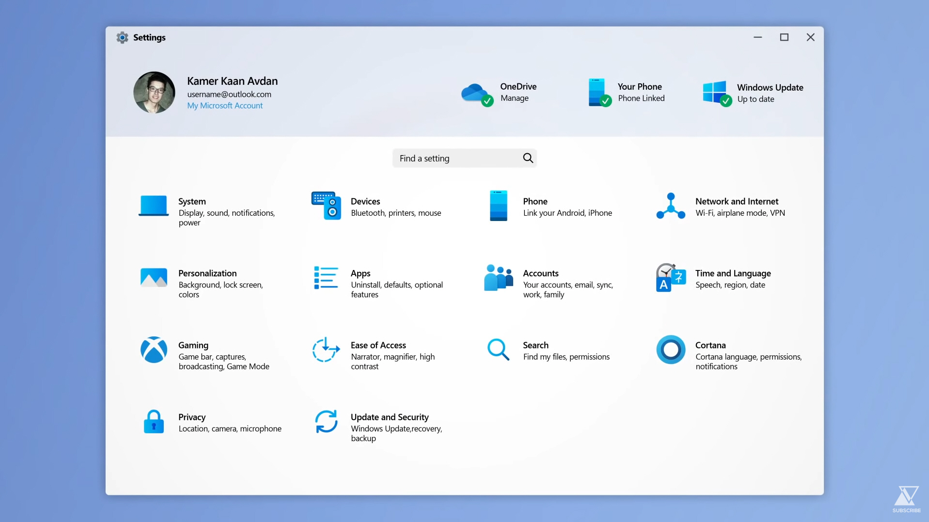Image resolution: width=929 pixels, height=522 pixels.
Task: Click 'Display, sound, notifications, power' description
Action: [227, 218]
